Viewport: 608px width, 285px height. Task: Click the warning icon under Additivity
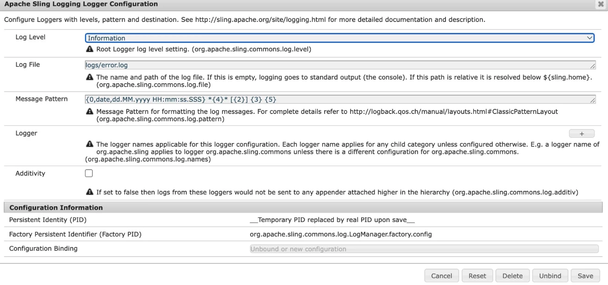click(x=90, y=192)
